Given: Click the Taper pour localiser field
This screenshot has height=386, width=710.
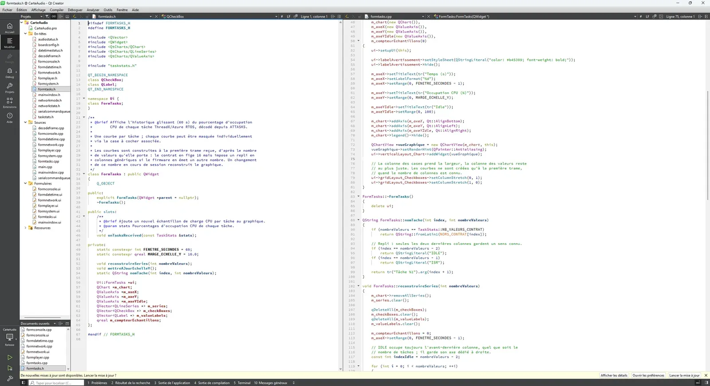Looking at the screenshot, I should pos(56,383).
